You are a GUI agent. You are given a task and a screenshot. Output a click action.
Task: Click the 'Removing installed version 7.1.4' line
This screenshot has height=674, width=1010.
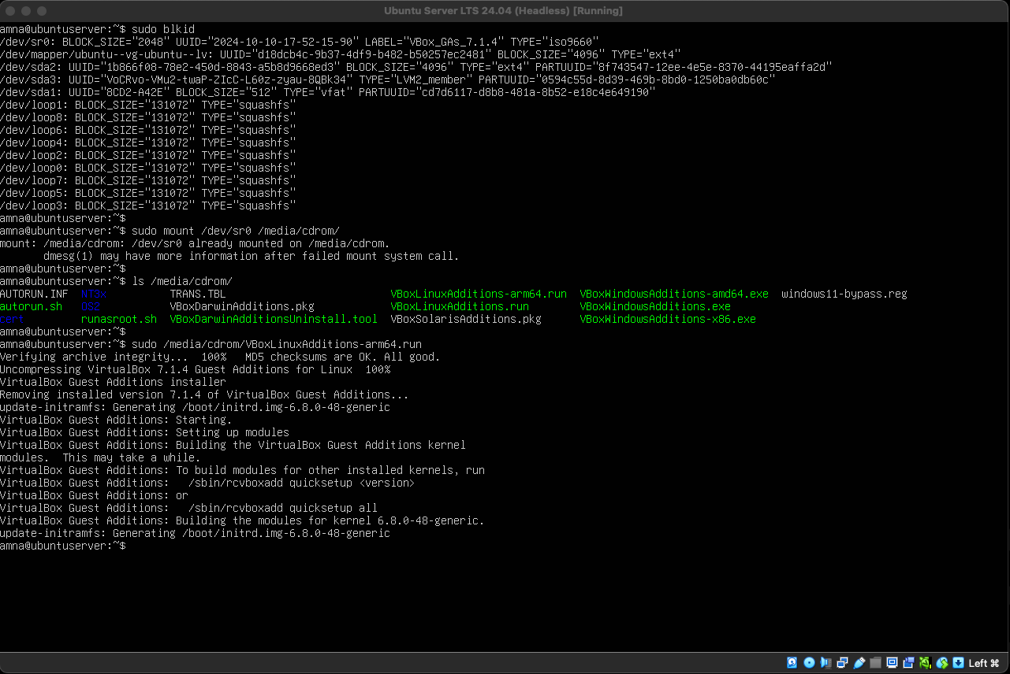pos(204,394)
